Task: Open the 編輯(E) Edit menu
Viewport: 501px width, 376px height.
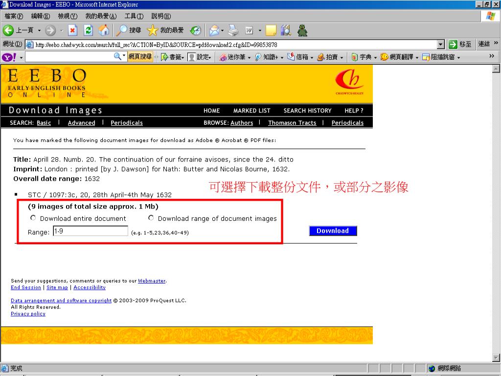Action: (41, 16)
